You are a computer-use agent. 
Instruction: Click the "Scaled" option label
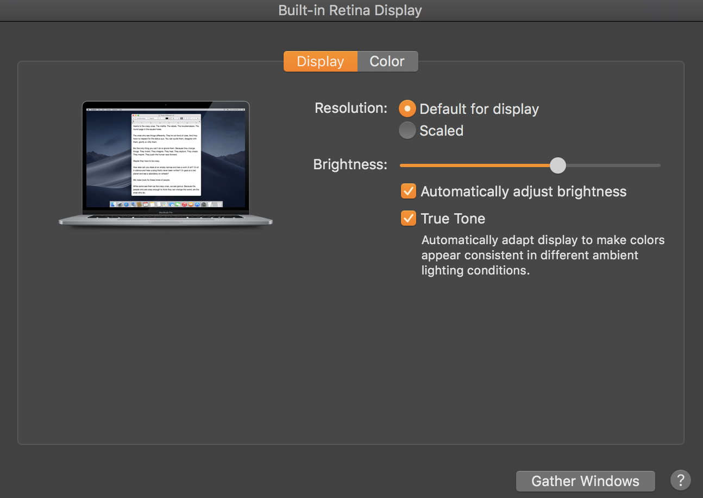pos(441,131)
